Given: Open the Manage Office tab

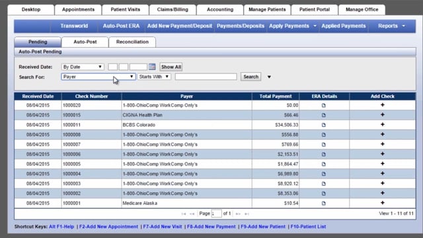Looking at the screenshot, I should click(x=362, y=9).
